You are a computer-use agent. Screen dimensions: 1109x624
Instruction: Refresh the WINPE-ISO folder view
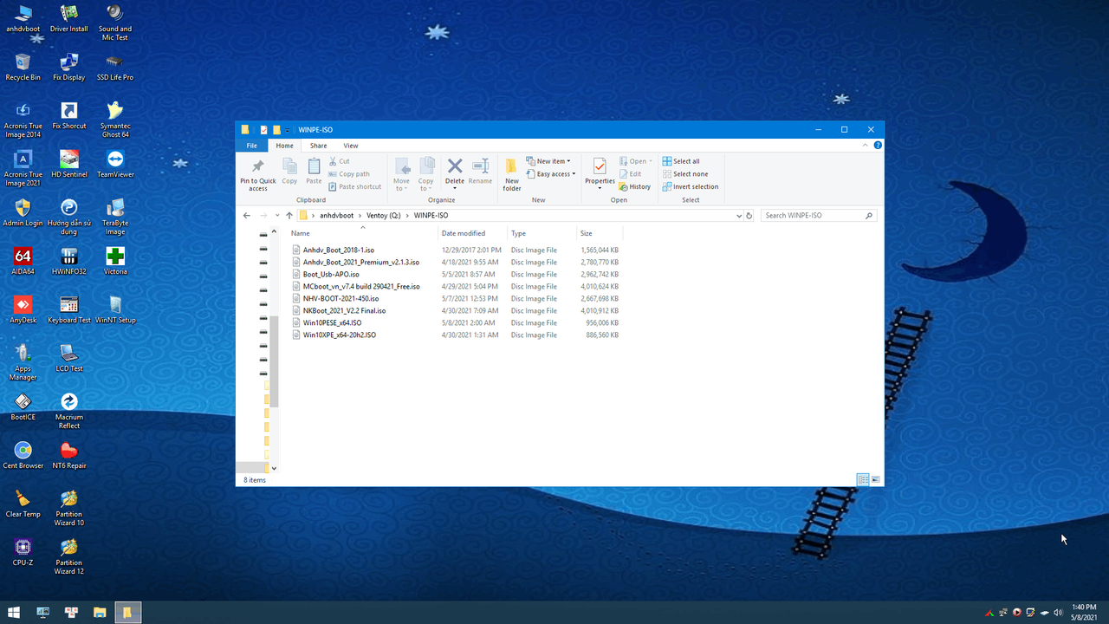coord(749,215)
